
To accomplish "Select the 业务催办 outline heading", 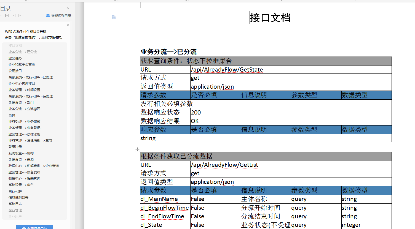I will (15, 58).
